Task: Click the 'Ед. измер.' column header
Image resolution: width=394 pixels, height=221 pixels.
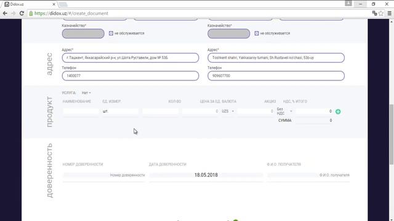Action: coord(111,101)
